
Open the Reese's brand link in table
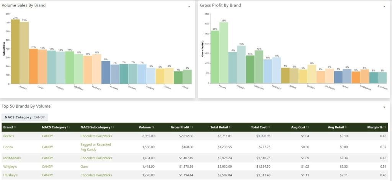coord(9,136)
